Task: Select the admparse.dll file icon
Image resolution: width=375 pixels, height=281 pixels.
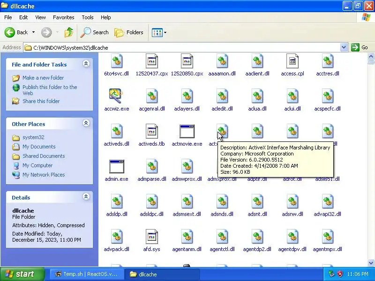Action: click(151, 167)
